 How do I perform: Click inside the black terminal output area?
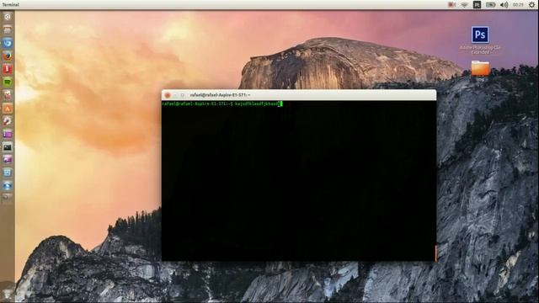point(299,182)
